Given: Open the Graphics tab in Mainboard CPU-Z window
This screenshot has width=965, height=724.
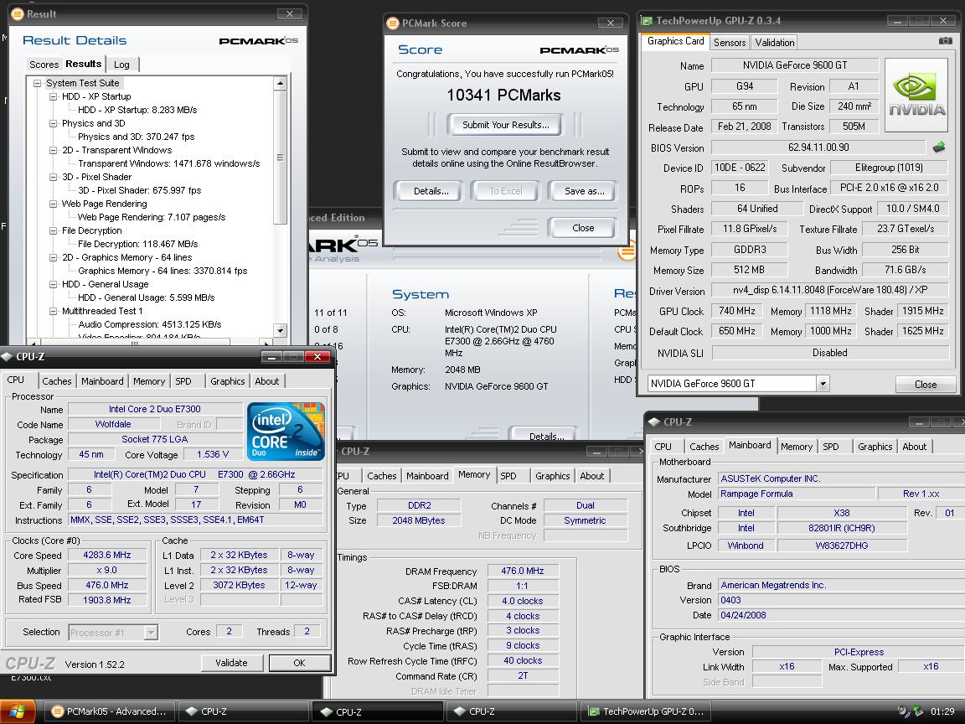Looking at the screenshot, I should pos(875,447).
